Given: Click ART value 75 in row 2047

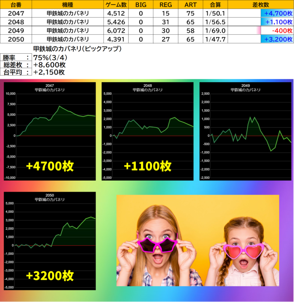Looking at the screenshot, I should [190, 13].
